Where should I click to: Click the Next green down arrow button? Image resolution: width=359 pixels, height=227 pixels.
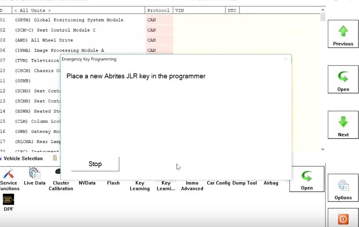pyautogui.click(x=343, y=125)
